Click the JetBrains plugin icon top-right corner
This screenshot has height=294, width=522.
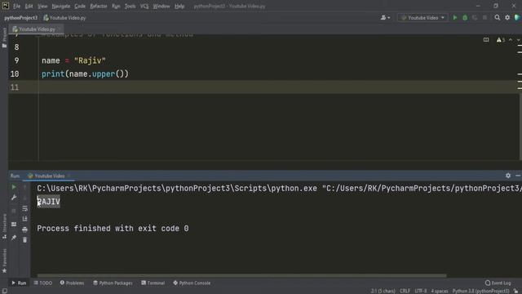point(517,18)
